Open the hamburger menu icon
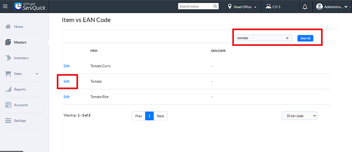 coord(5,6)
